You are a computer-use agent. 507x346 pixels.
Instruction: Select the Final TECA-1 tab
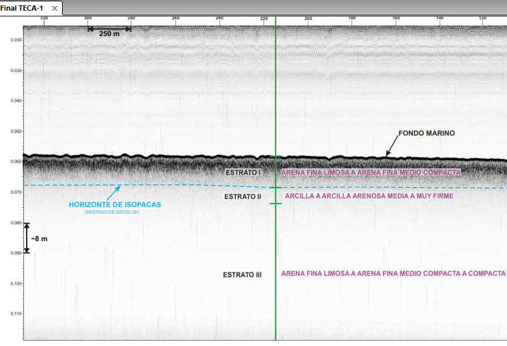coord(30,8)
